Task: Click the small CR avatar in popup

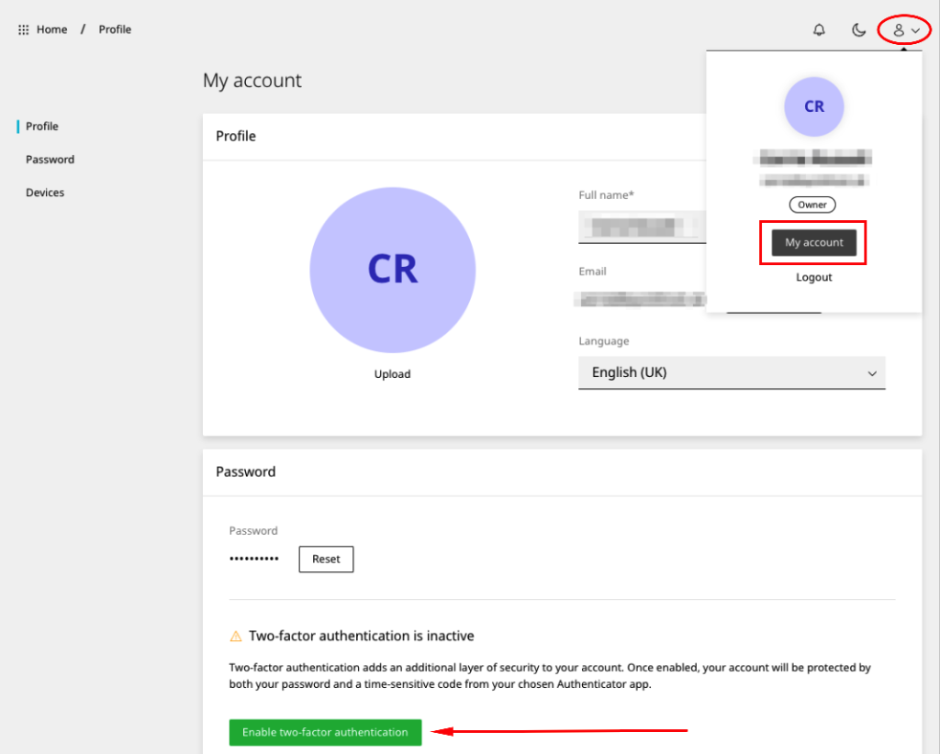Action: tap(814, 106)
